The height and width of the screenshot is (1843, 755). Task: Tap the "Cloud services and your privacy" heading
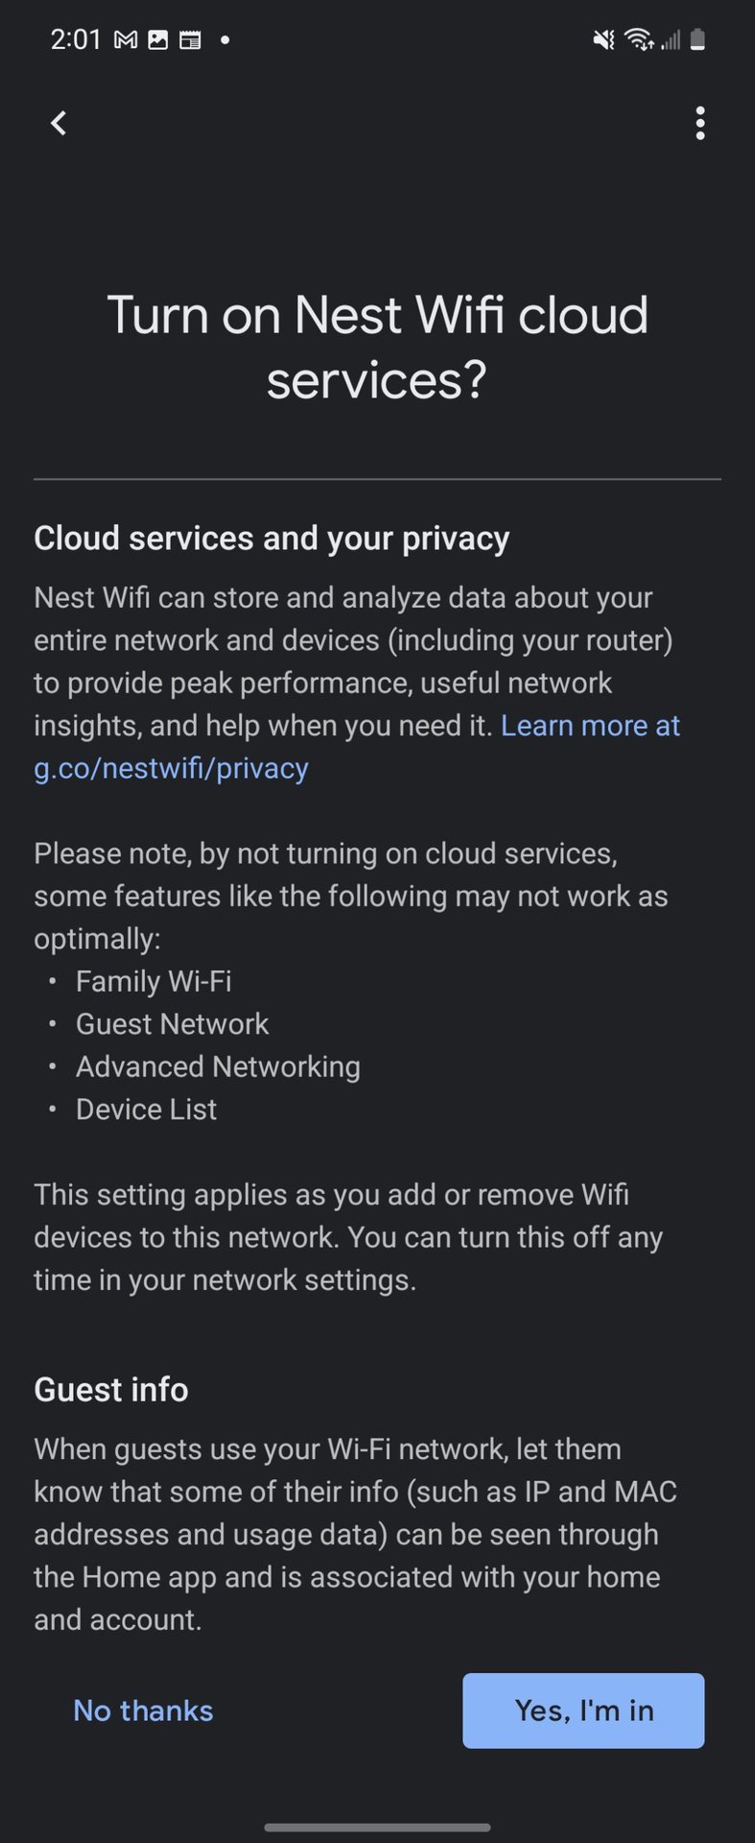pos(271,539)
